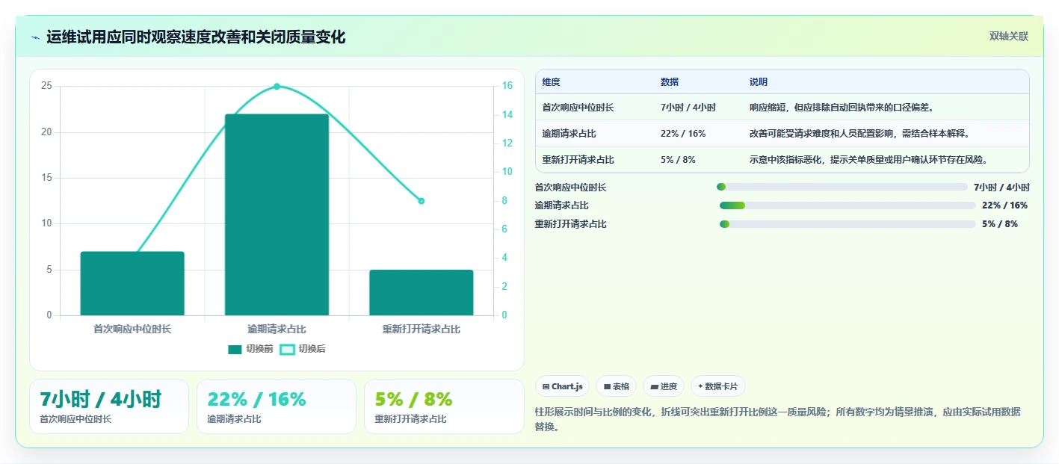The height and width of the screenshot is (464, 1059).
Task: Click the 双轴关联 label in header
Action: pos(1009,37)
